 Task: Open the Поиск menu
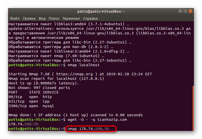[x=54, y=18]
